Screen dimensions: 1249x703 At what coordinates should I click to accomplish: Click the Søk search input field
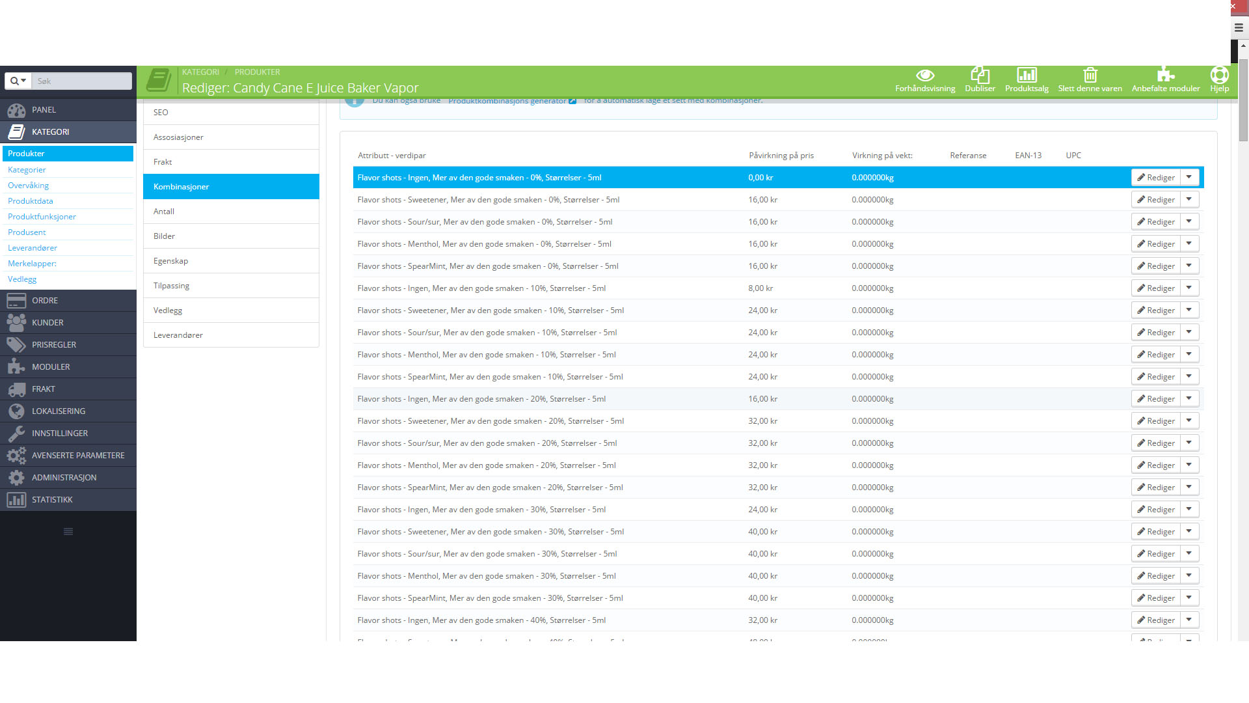[81, 81]
